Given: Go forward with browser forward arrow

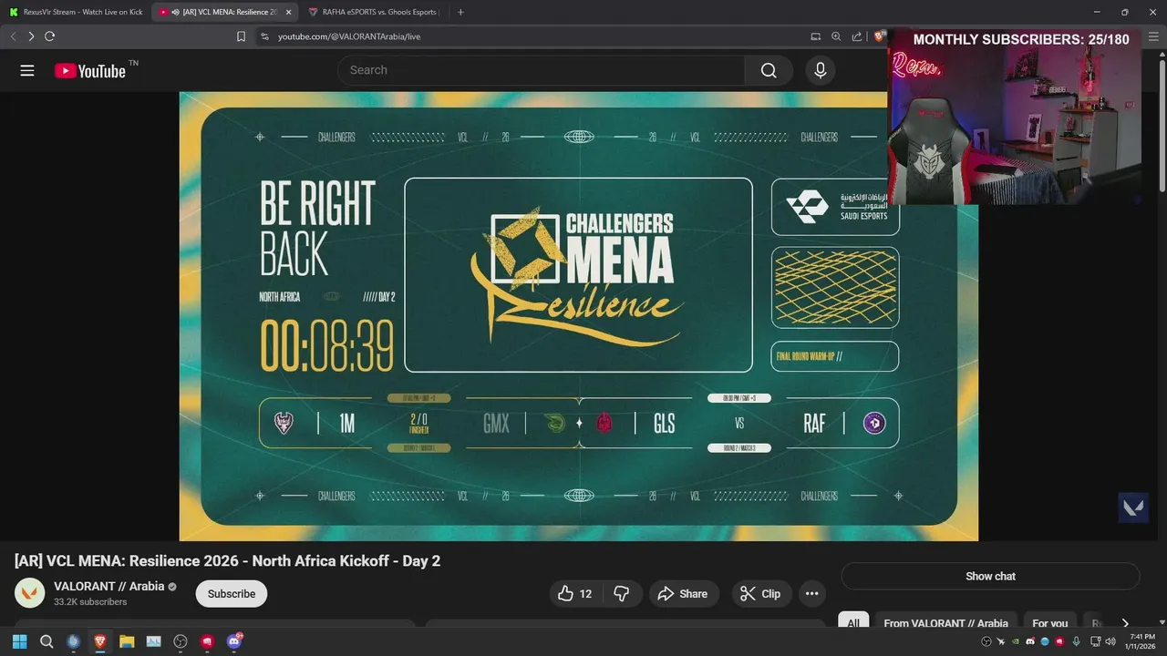Looking at the screenshot, I should [x=31, y=36].
